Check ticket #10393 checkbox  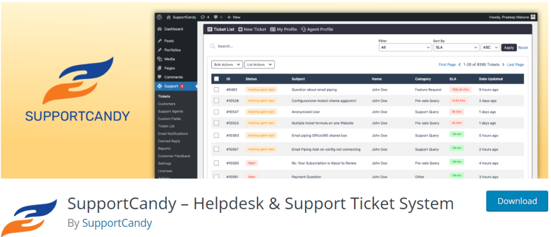click(x=216, y=135)
